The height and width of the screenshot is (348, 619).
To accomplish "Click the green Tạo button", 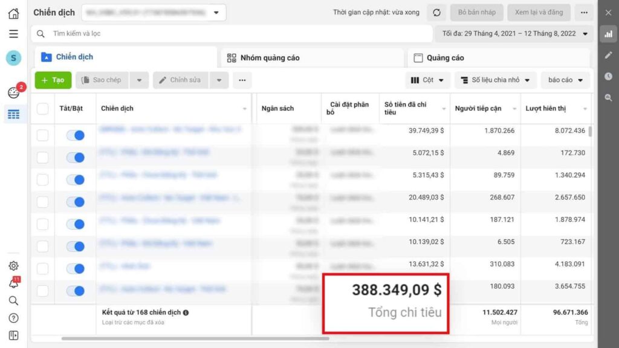I will (x=51, y=80).
